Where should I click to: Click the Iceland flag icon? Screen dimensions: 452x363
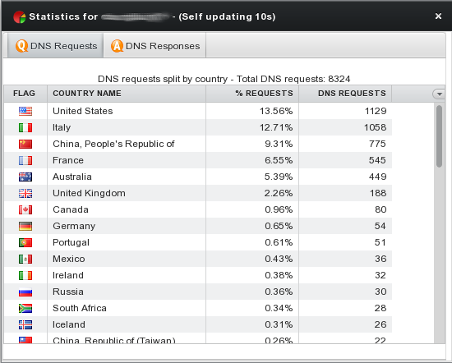tap(25, 324)
